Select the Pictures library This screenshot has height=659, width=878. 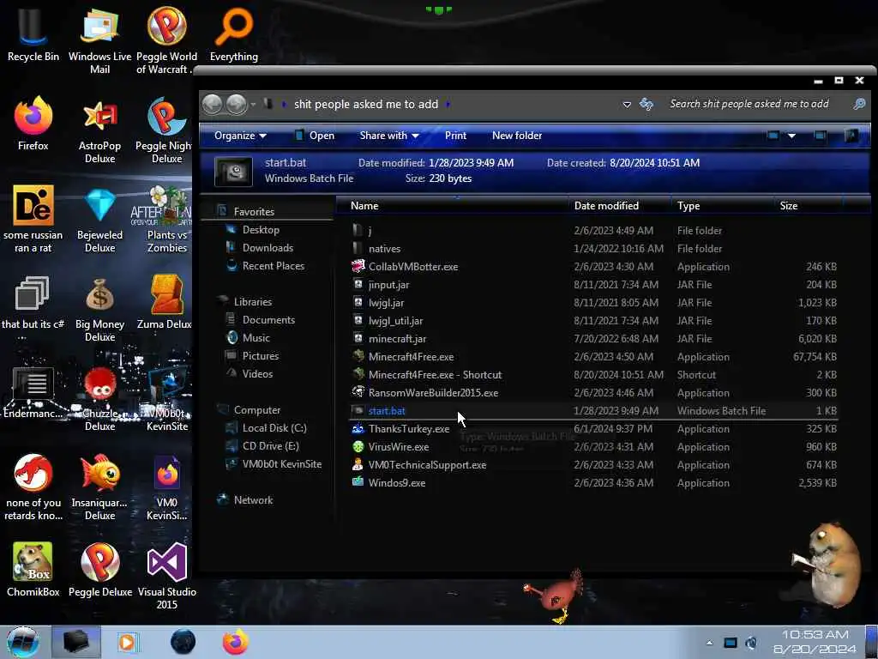pos(260,356)
